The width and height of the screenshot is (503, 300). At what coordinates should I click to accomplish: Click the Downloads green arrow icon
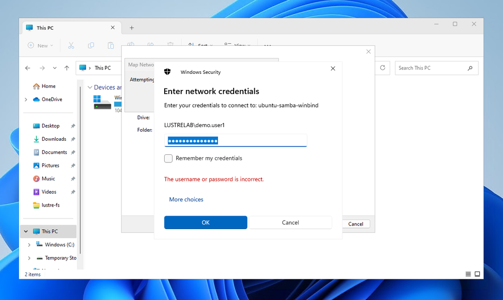[x=36, y=139]
